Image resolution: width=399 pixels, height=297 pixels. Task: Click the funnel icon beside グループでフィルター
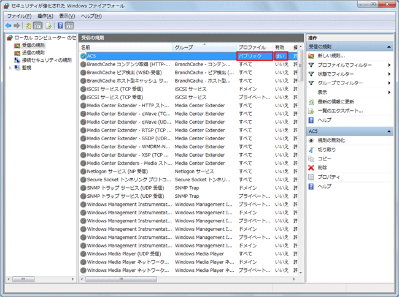tap(311, 83)
